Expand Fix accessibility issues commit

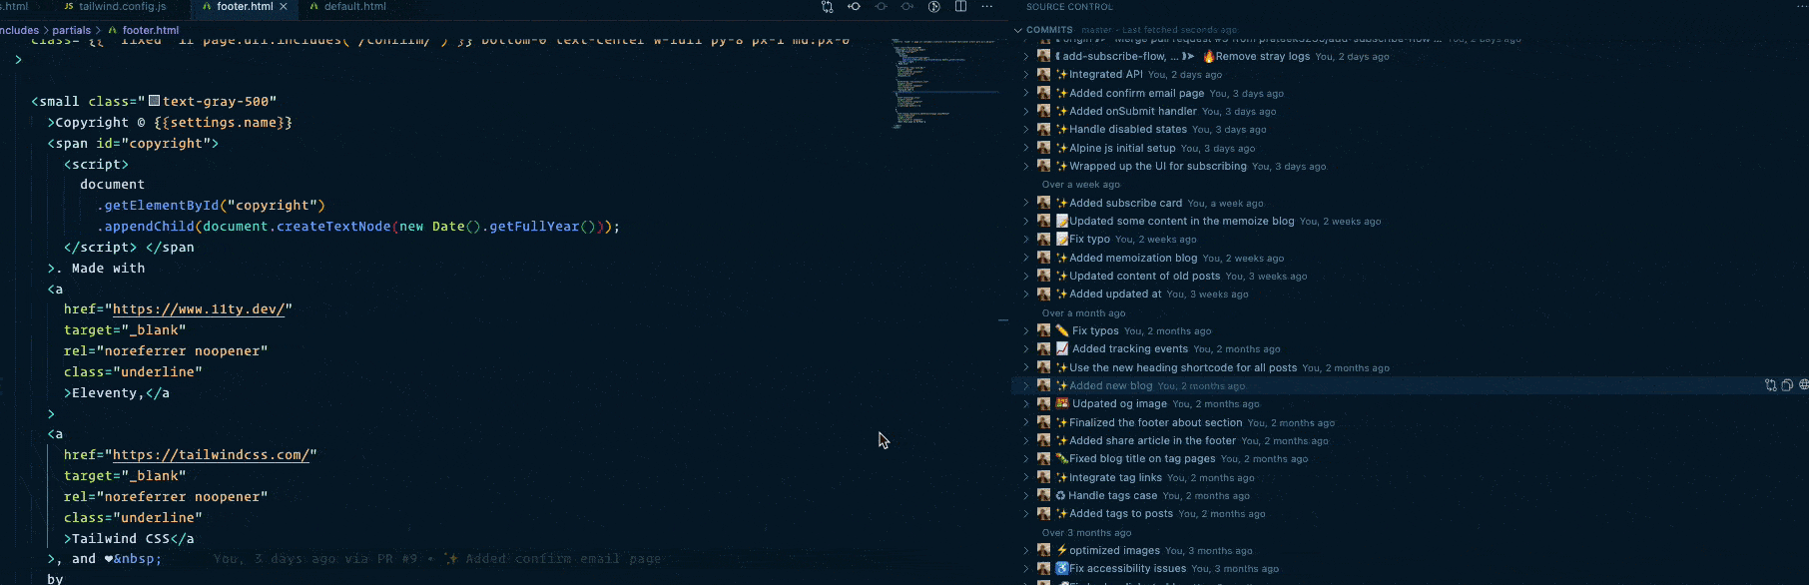click(1025, 569)
